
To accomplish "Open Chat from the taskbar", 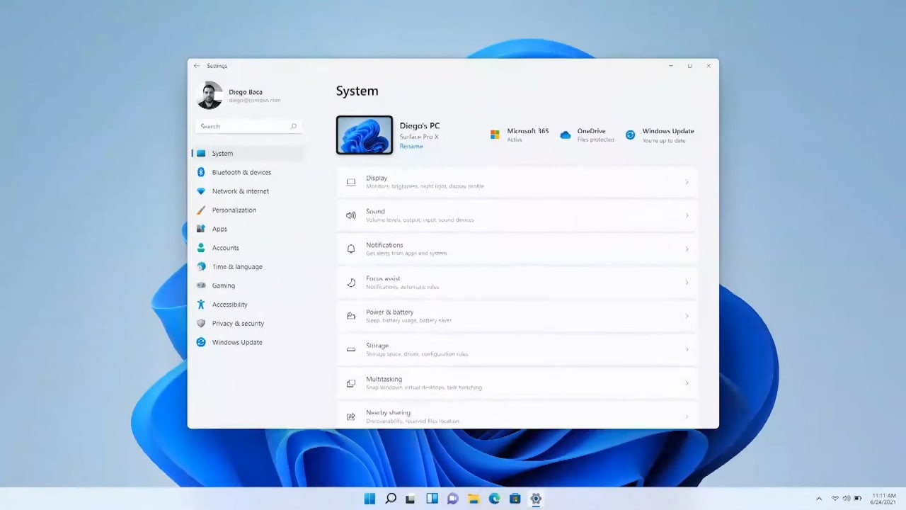I will [453, 499].
